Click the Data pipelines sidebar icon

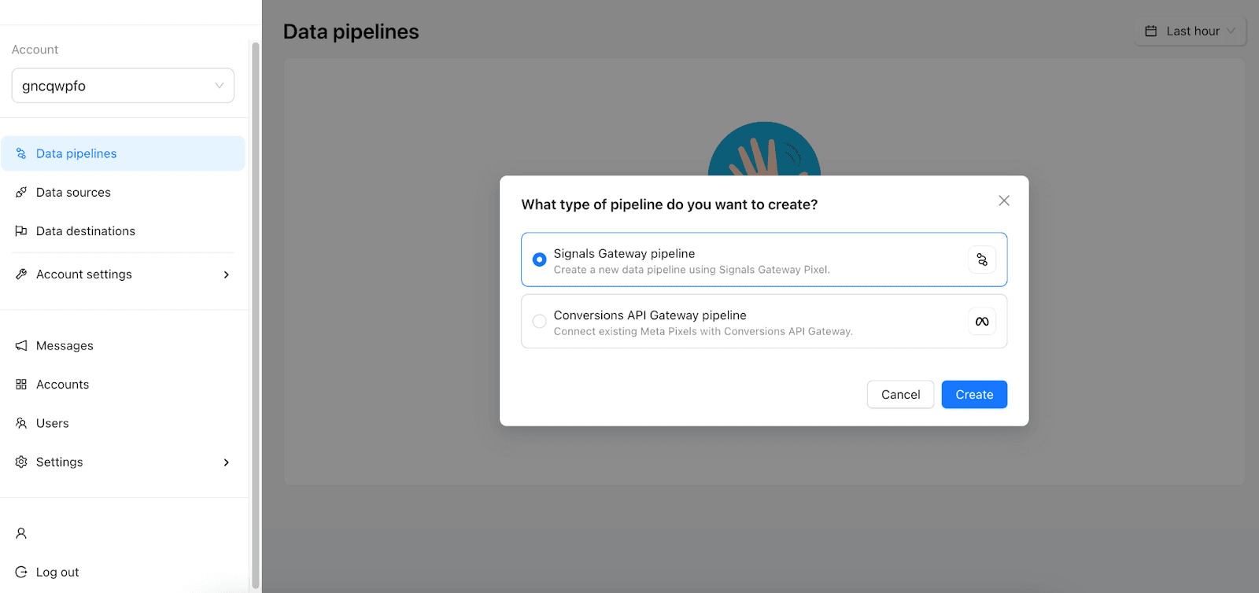click(21, 153)
